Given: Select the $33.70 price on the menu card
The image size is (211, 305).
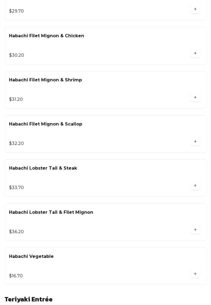Looking at the screenshot, I should 16,187.
